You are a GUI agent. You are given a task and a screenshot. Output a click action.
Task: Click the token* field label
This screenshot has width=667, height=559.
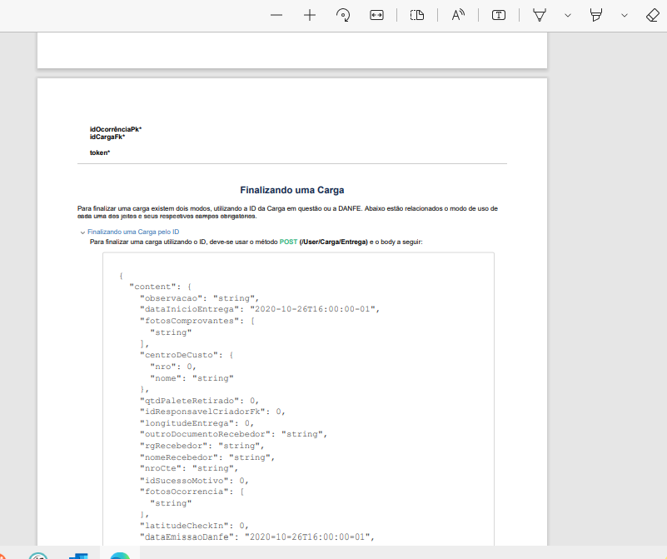point(100,152)
